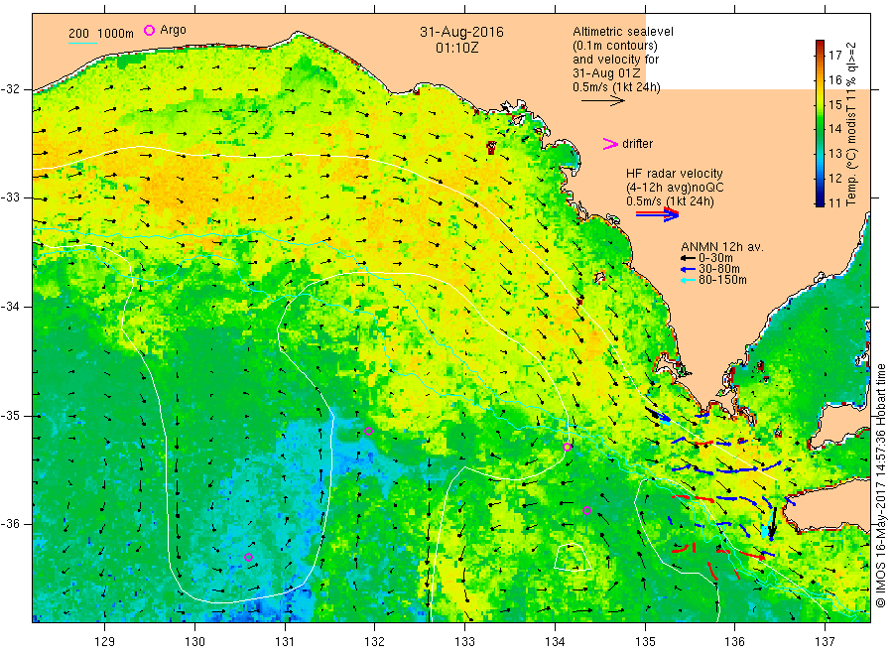Click the '200 1000m' isobath legend label
The image size is (893, 655).
101,34
